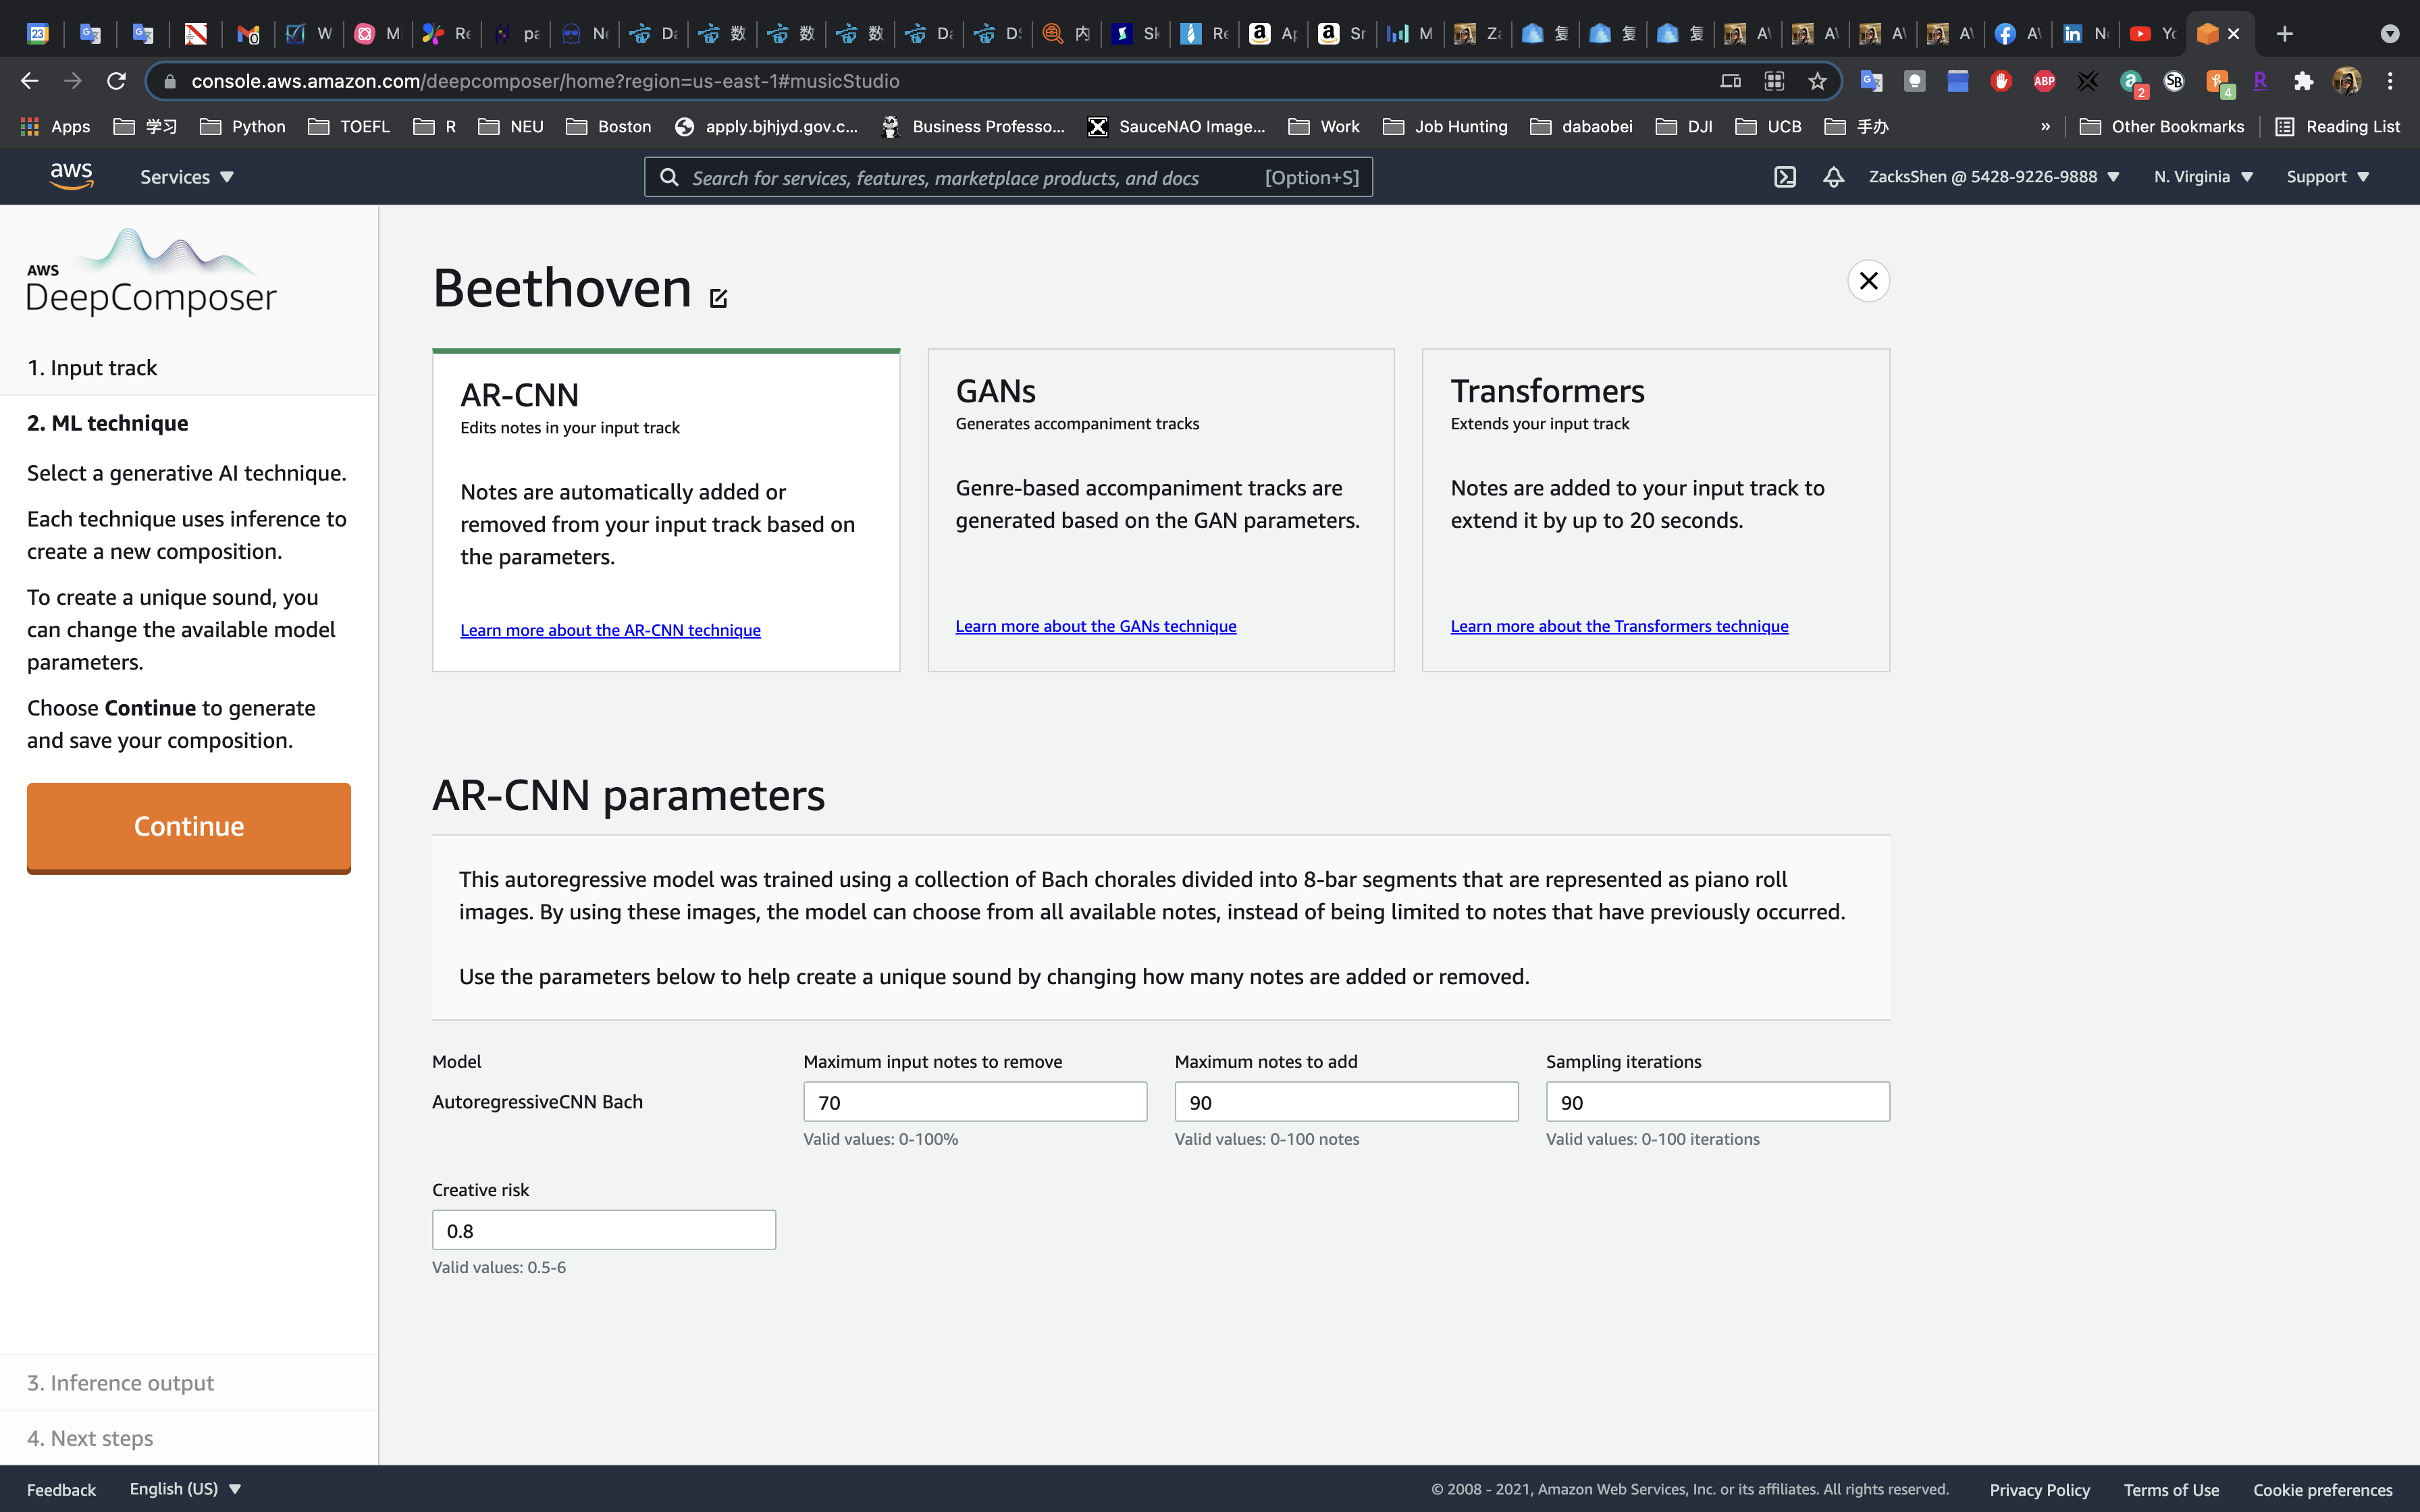Click the Maximum notes to add field
The width and height of the screenshot is (2420, 1512).
point(1345,1102)
